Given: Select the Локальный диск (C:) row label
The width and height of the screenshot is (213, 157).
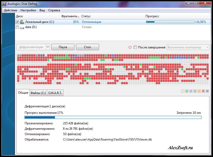Looking at the screenshot, I should 40,22.
